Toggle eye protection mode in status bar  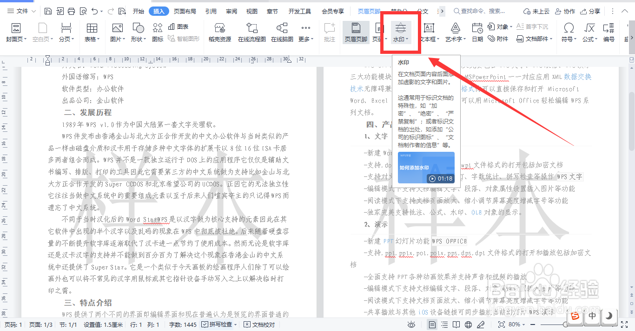(x=411, y=325)
